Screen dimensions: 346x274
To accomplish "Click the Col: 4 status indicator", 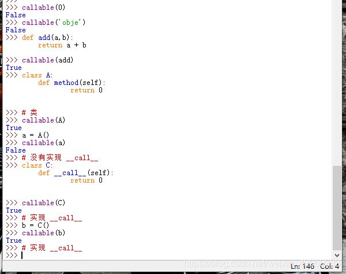I will (329, 266).
